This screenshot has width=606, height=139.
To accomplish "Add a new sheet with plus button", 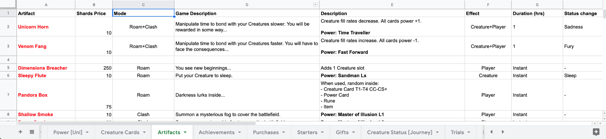I will [20, 132].
